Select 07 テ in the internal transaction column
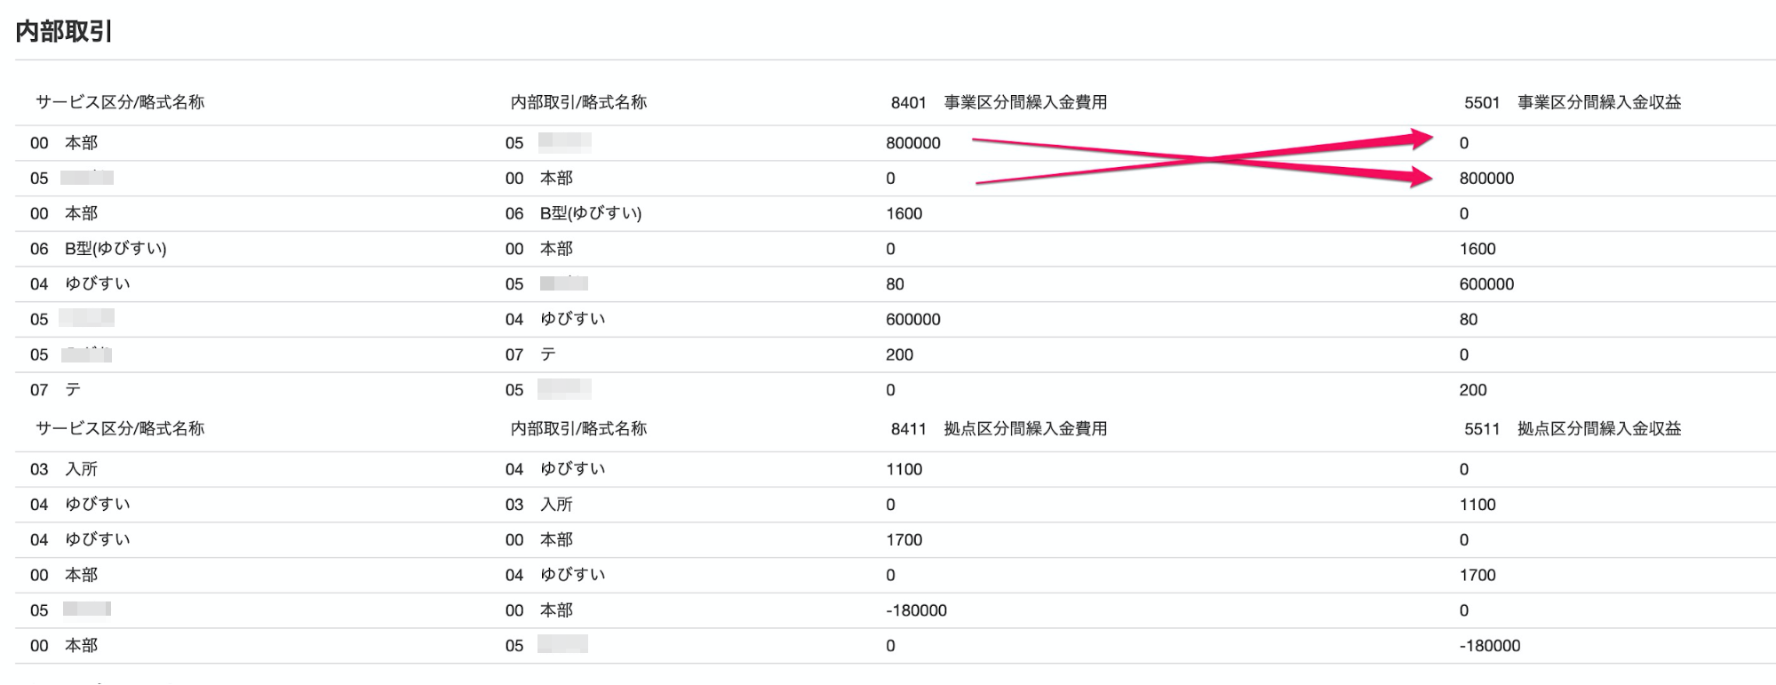Image resolution: width=1776 pixels, height=685 pixels. pyautogui.click(x=530, y=354)
